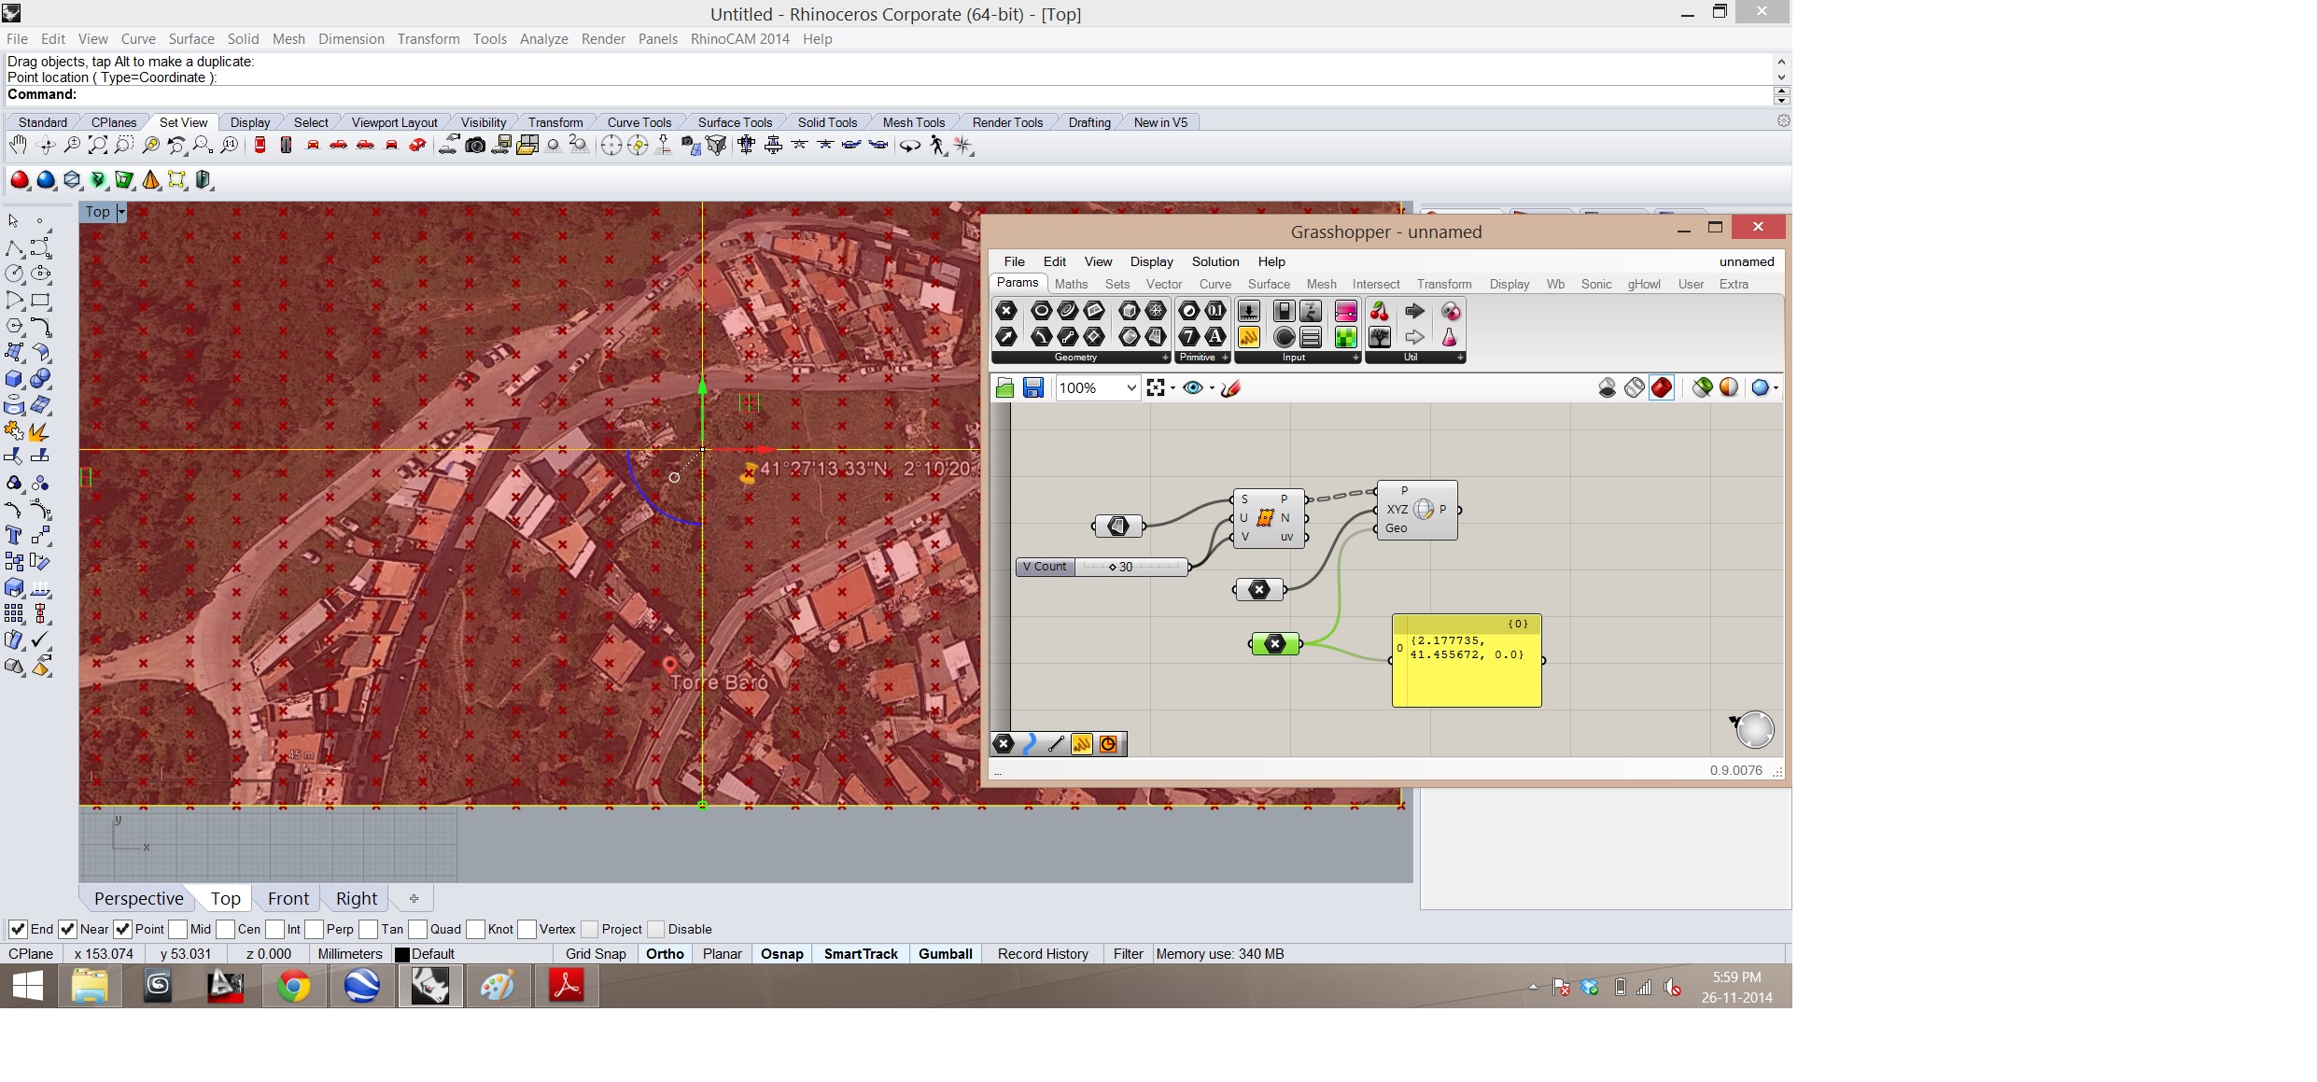Open the Analyze menu in Rhino
The image size is (2317, 1082).
[543, 39]
